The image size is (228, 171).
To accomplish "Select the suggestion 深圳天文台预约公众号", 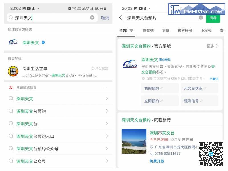I will (58, 149).
